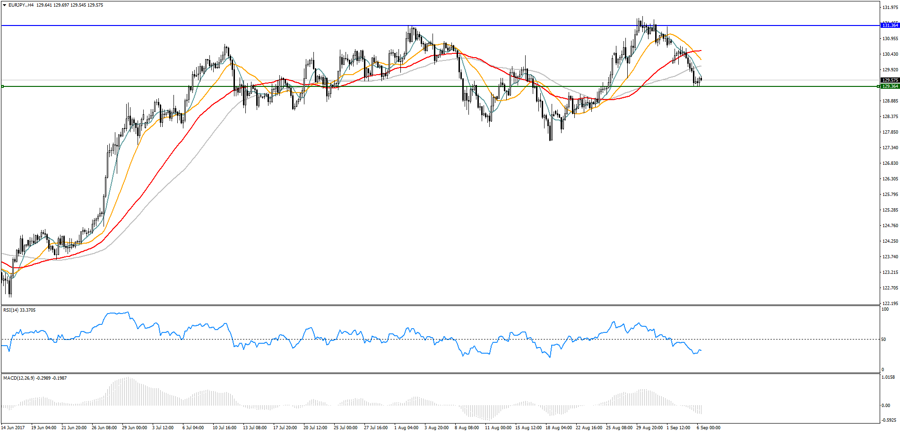Click the 6 Sep 00:00 time label
Screen dimensions: 900x433
709,428
